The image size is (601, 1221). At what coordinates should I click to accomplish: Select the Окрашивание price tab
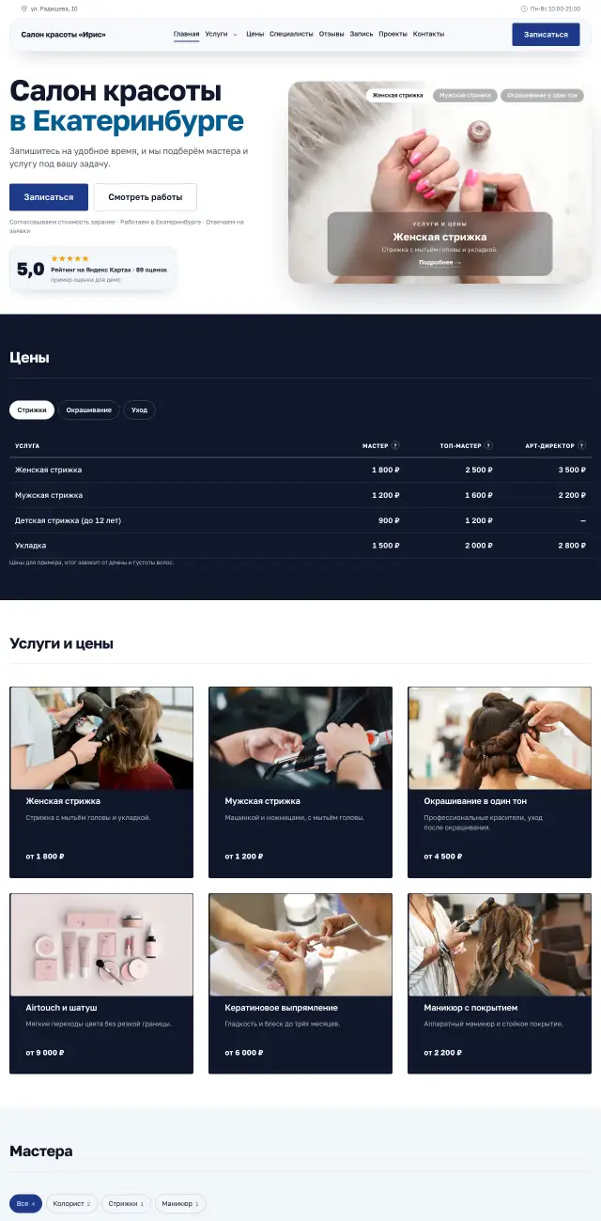(89, 410)
